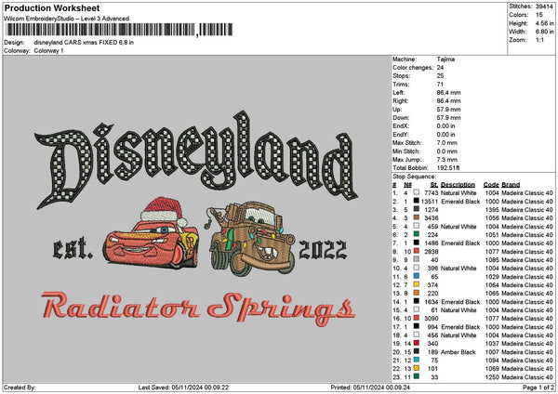
Task: Click the St. column header
Action: click(434, 185)
